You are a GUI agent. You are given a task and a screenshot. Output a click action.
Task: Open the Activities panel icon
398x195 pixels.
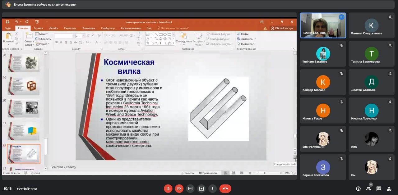click(389, 188)
